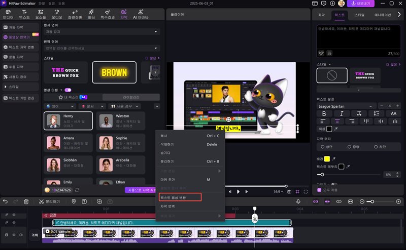
Task: Open the Special Effects (특수효과) icon
Action: [x=108, y=14]
